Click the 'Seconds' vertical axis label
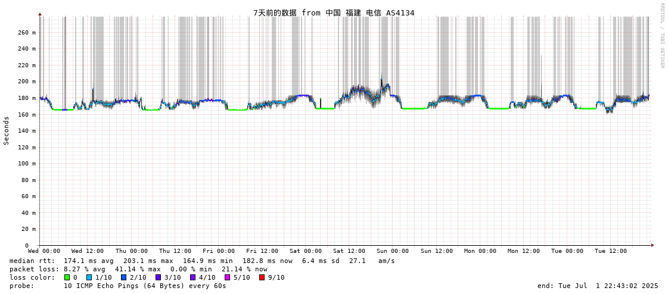The height and width of the screenshot is (294, 668). click(x=7, y=130)
